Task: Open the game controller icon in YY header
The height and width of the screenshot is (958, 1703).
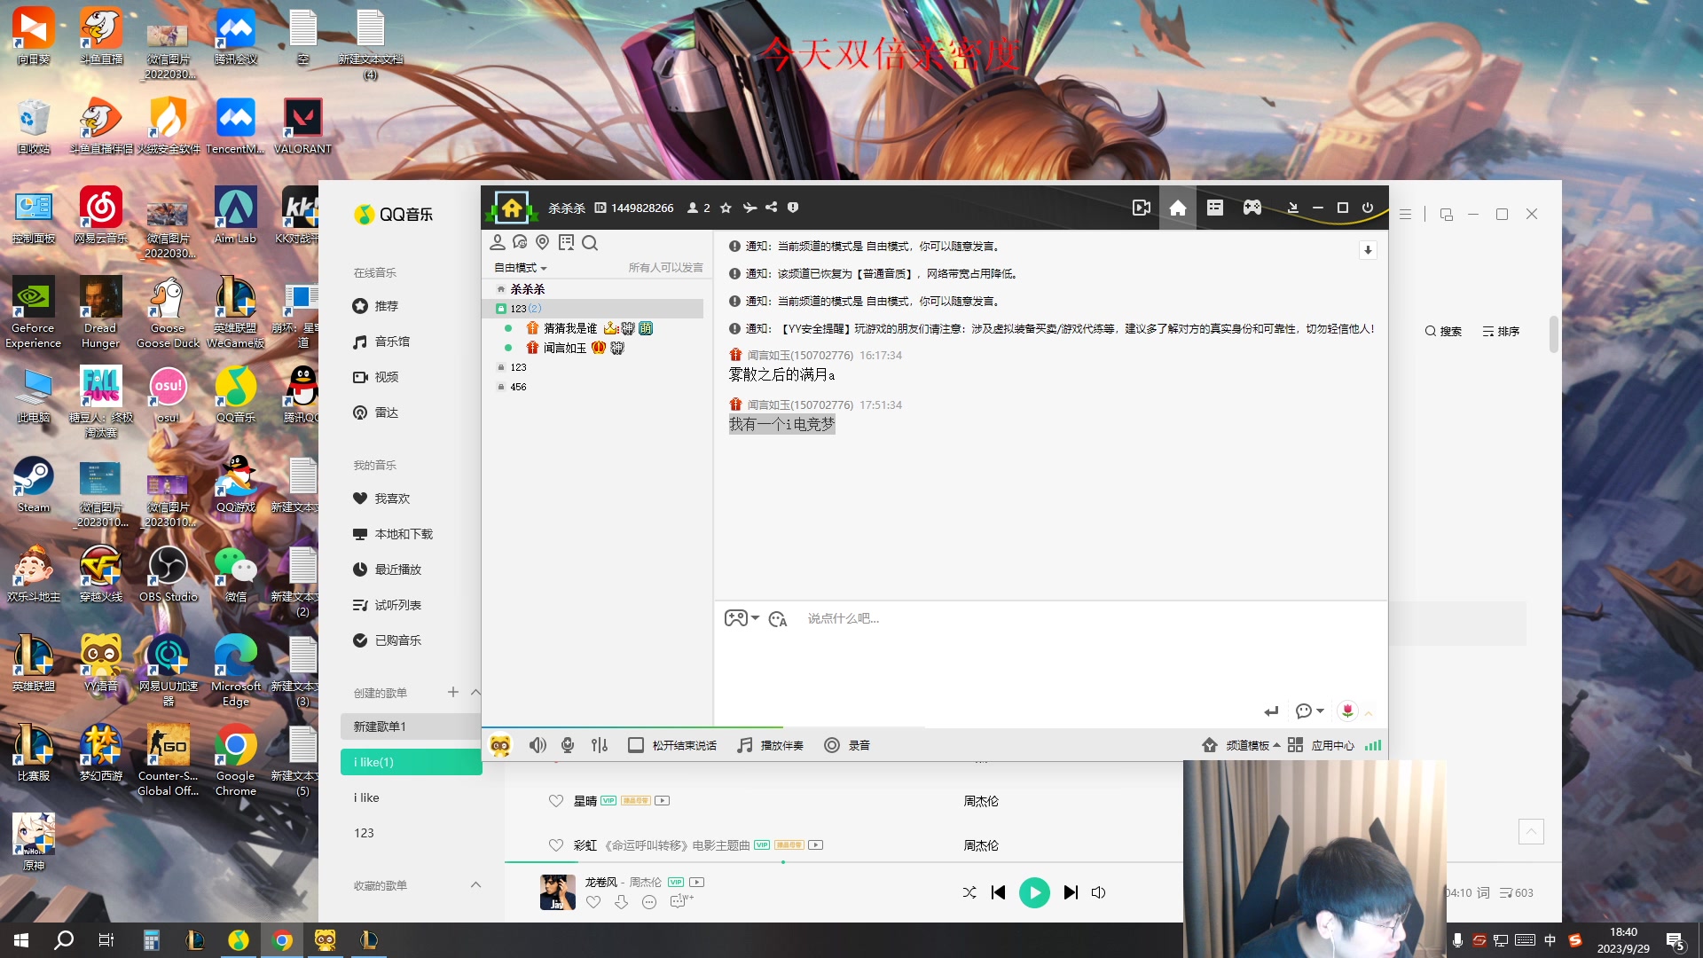Action: 1252,208
